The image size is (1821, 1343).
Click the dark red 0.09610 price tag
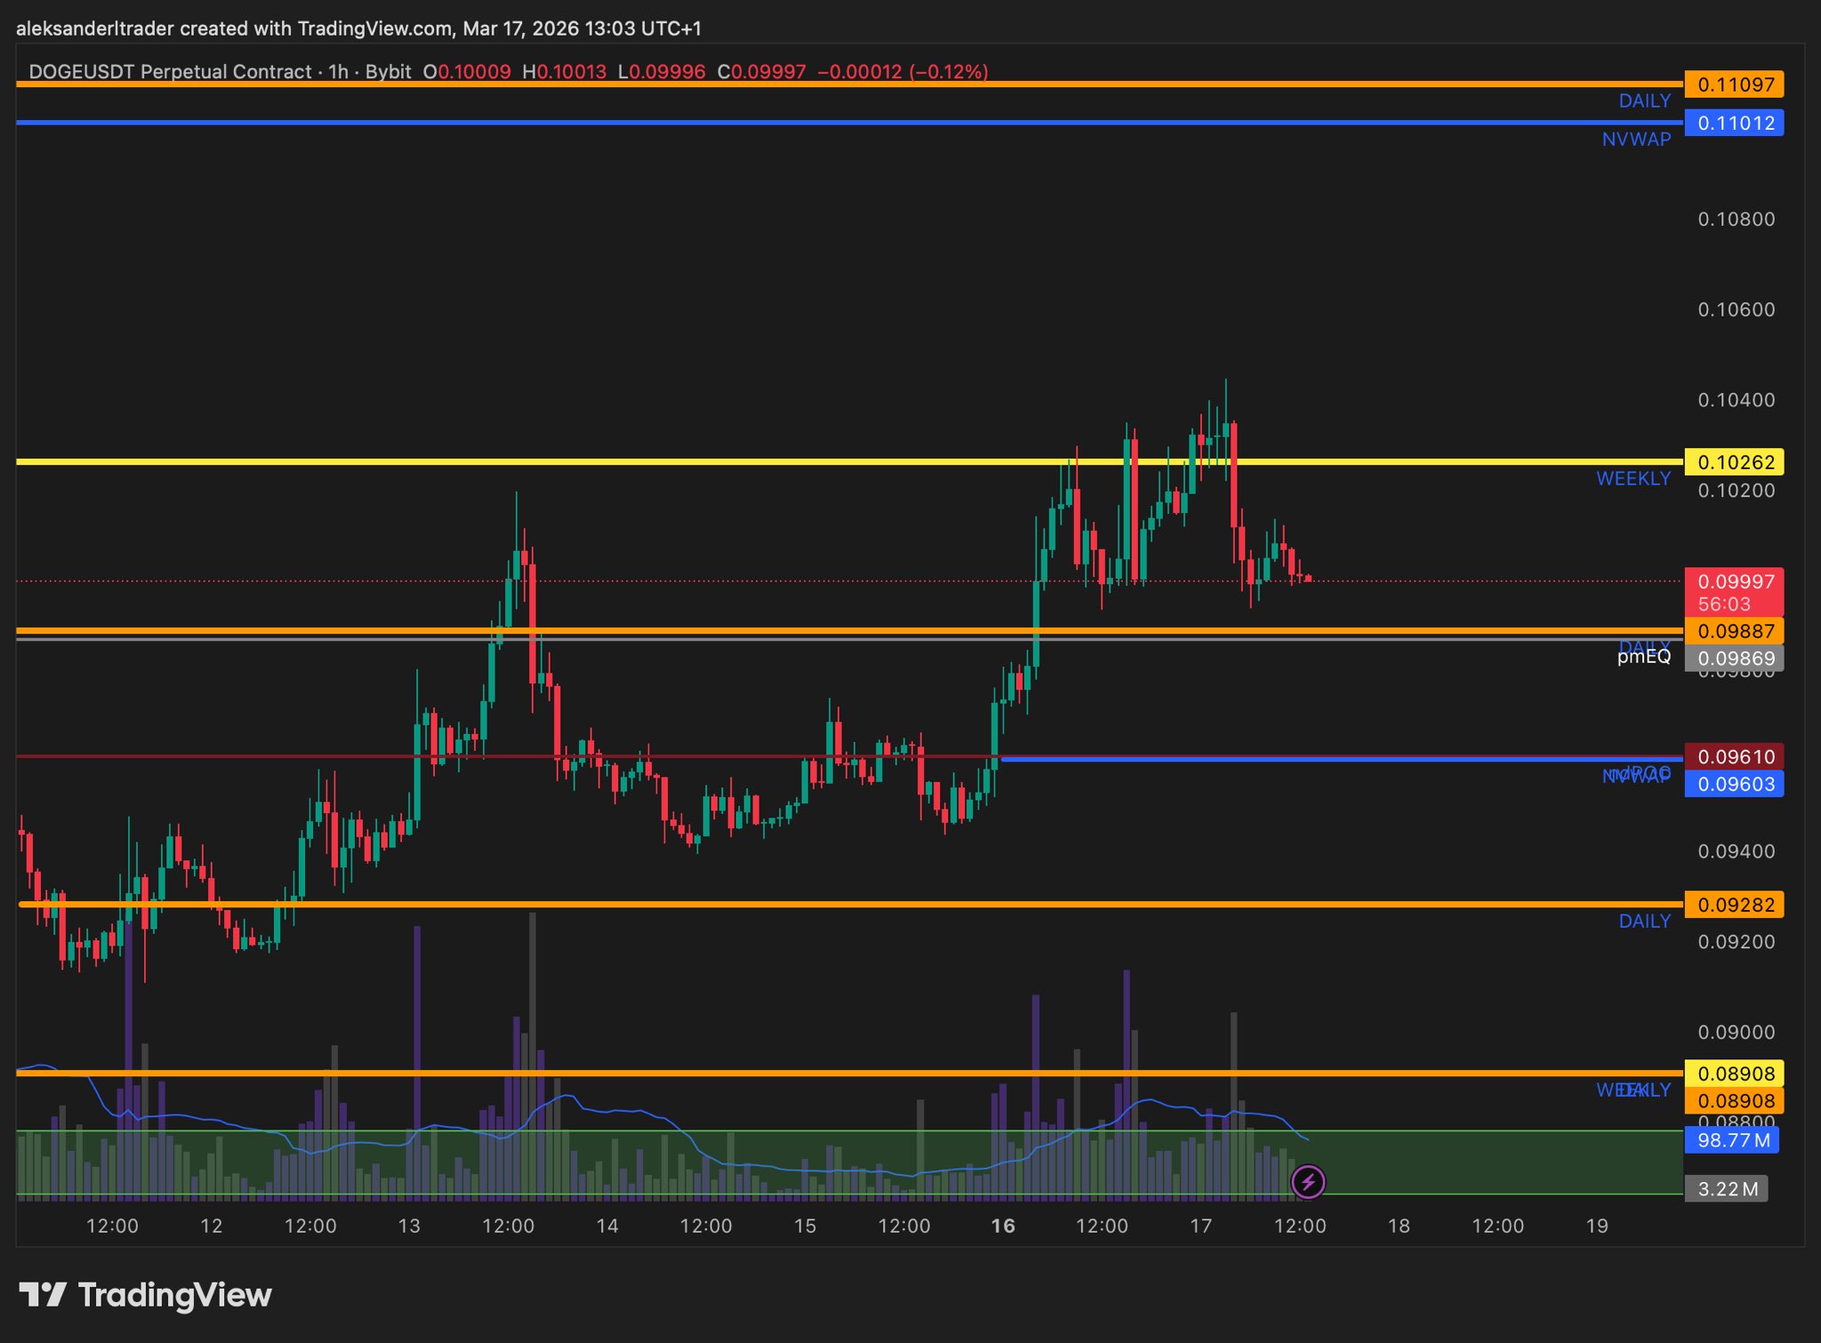point(1734,756)
